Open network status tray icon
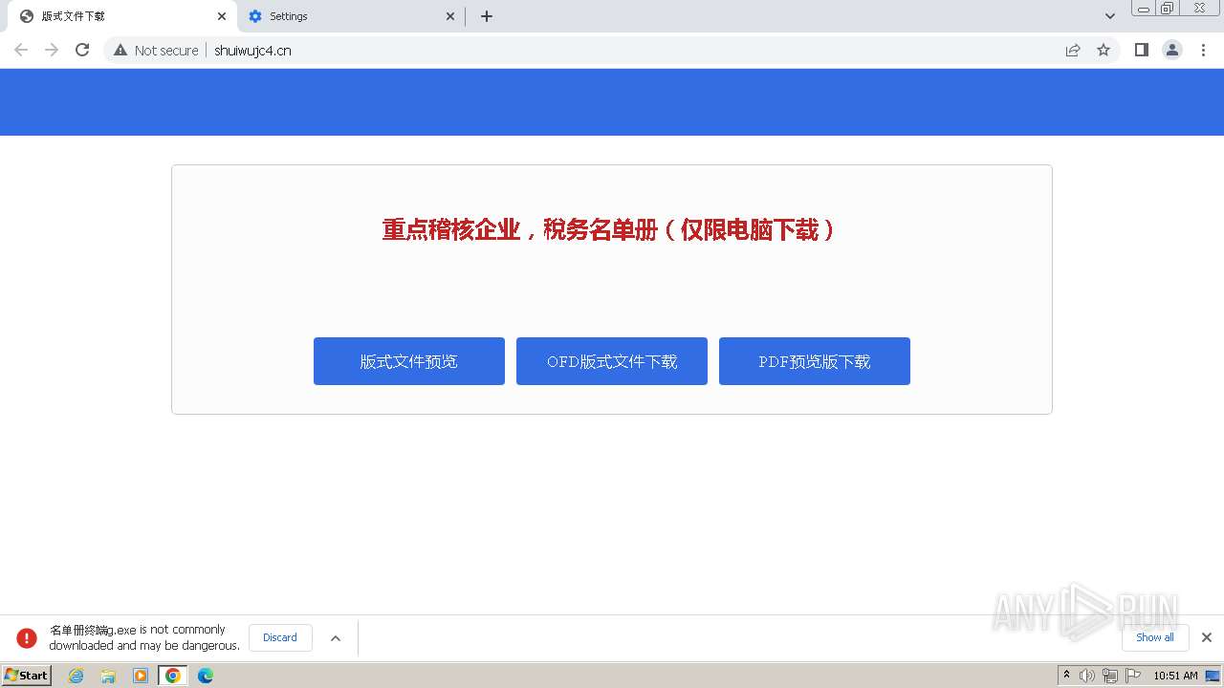Image resolution: width=1224 pixels, height=688 pixels. coord(1110,676)
